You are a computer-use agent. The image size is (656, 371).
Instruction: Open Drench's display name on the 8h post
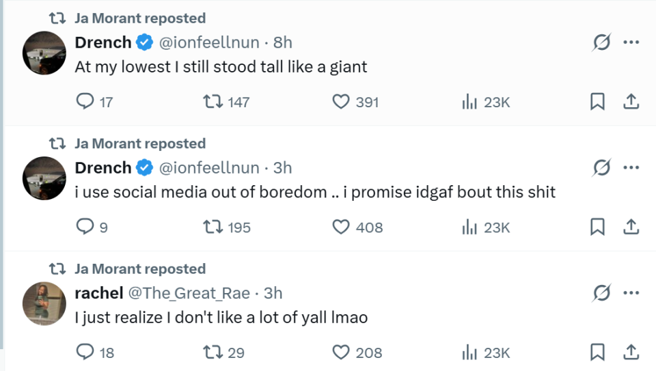pyautogui.click(x=102, y=42)
